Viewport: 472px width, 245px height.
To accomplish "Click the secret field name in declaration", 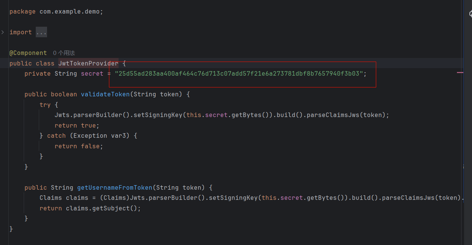I will (x=92, y=74).
